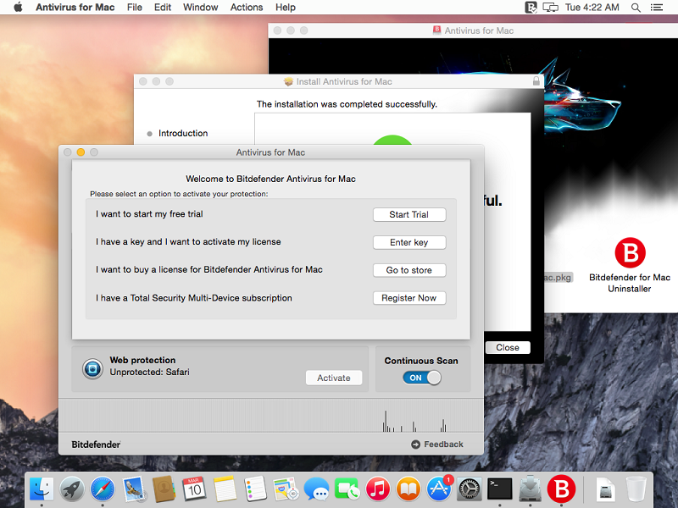Screen dimensions: 678x508
Task: Open FaceTime green icon in Dock
Action: point(347,489)
